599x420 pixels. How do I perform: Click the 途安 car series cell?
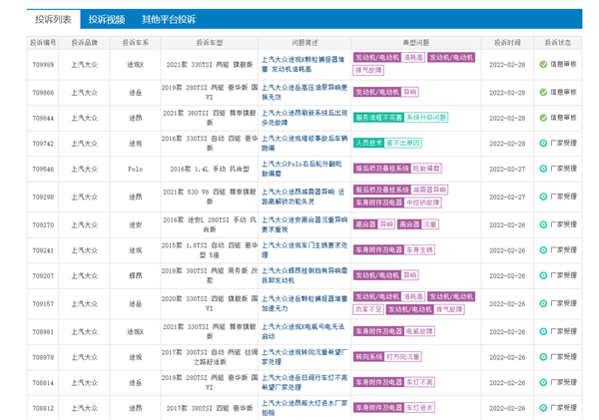click(135, 224)
